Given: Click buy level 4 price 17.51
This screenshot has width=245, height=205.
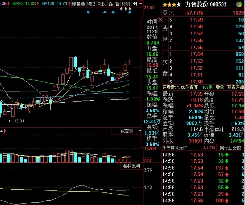Looking at the screenshot, I should (x=196, y=75).
